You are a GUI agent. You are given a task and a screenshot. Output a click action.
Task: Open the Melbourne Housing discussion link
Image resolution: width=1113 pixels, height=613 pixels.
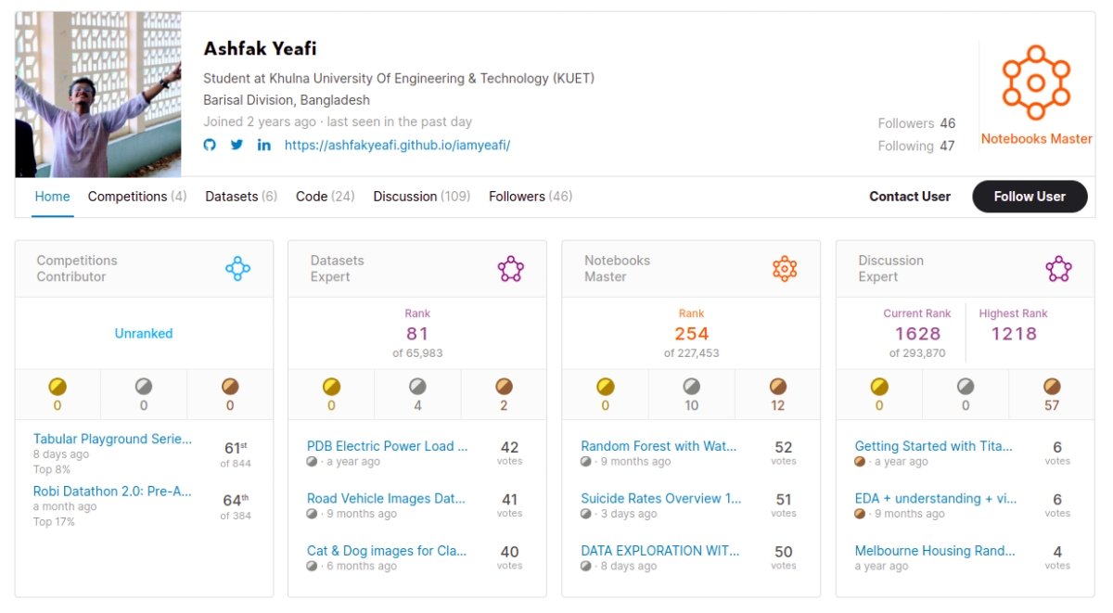pos(935,551)
